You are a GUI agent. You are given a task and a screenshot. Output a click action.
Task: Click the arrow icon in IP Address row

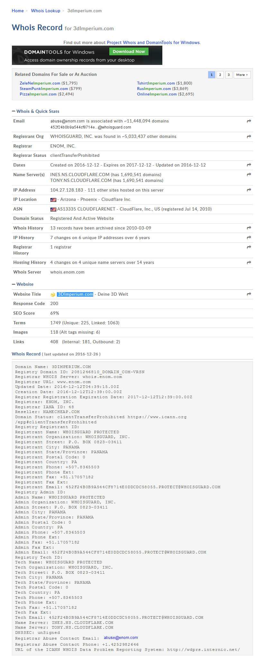pyautogui.click(x=249, y=190)
